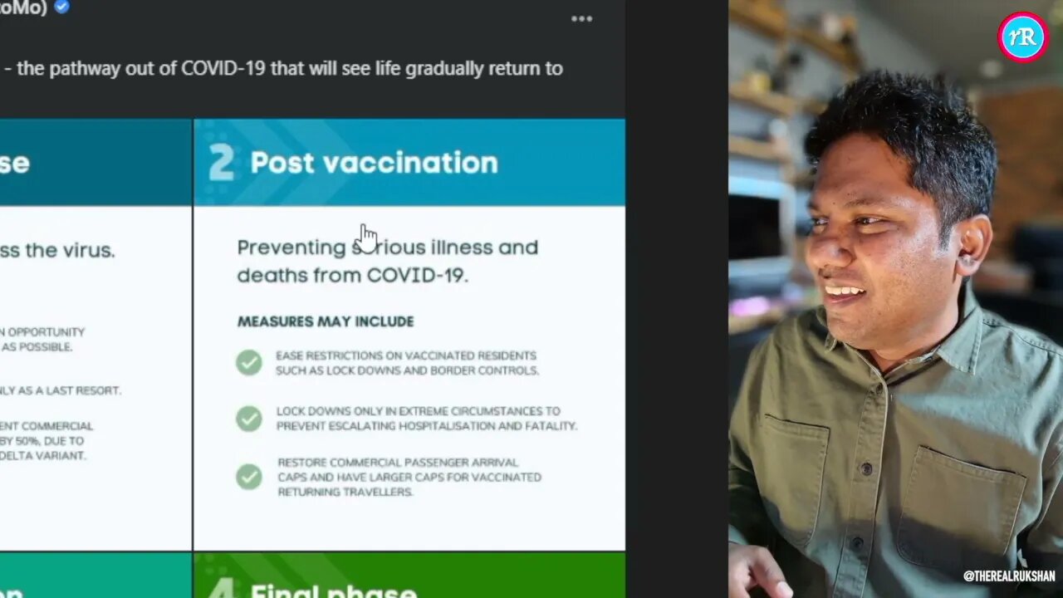Click the @THEREALRUKSHAN watermark handle
Image resolution: width=1063 pixels, height=598 pixels.
click(x=1009, y=576)
